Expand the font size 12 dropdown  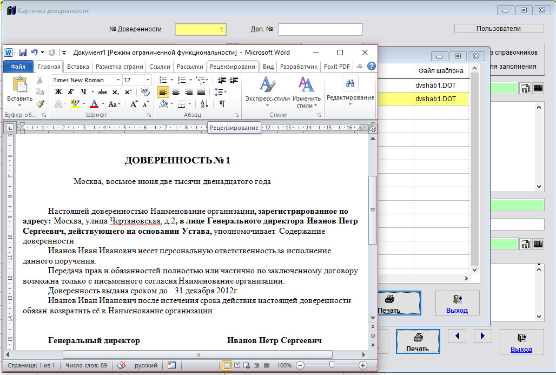click(x=148, y=80)
